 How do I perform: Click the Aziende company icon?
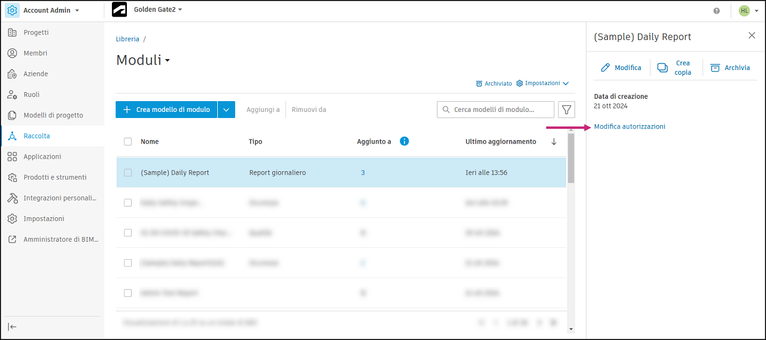click(x=12, y=74)
